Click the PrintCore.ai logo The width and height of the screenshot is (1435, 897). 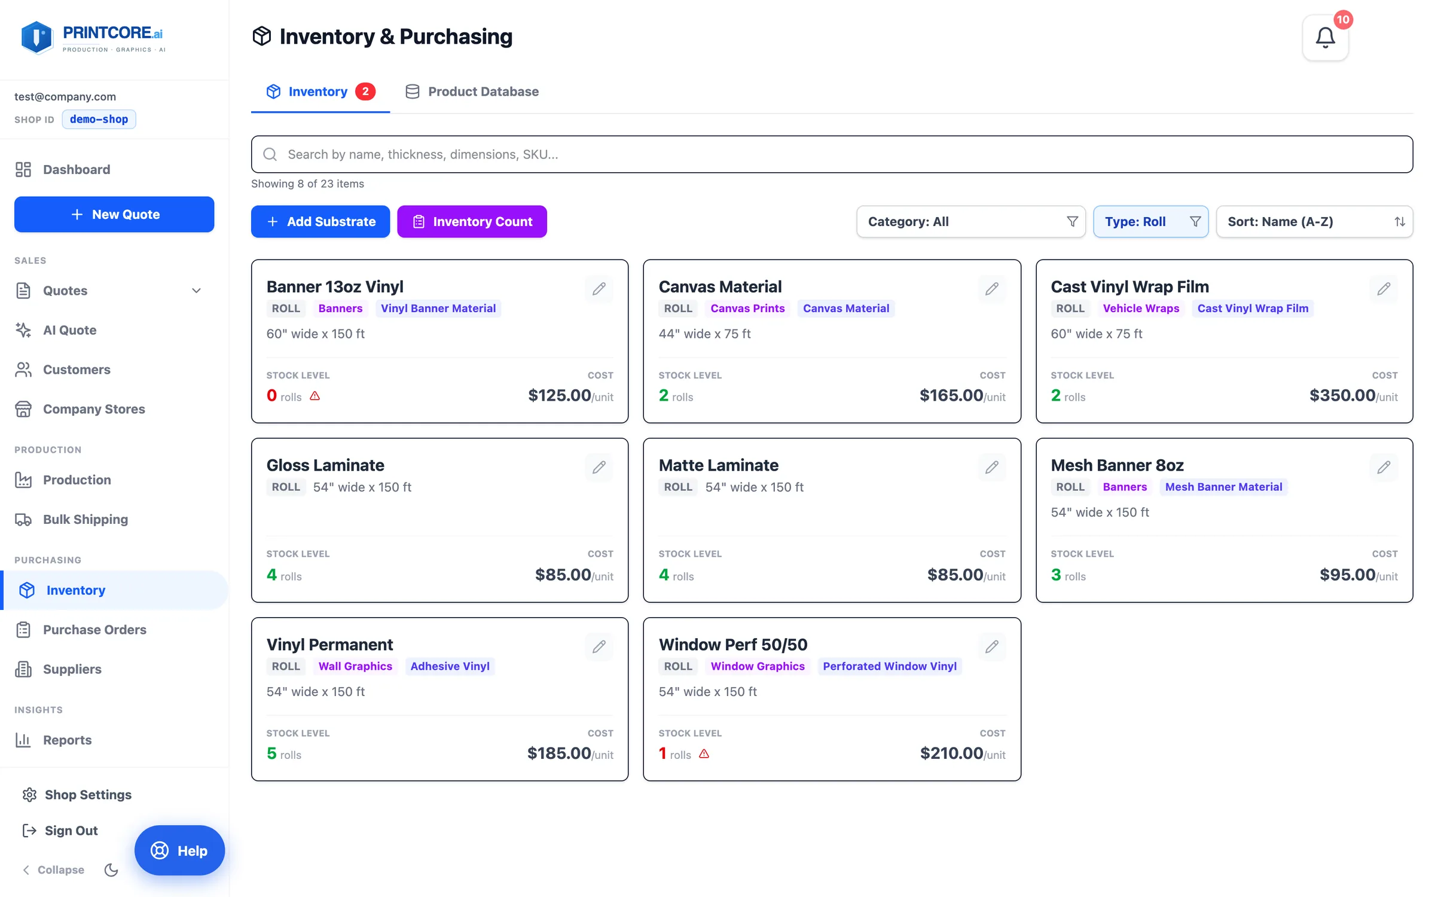pyautogui.click(x=93, y=38)
